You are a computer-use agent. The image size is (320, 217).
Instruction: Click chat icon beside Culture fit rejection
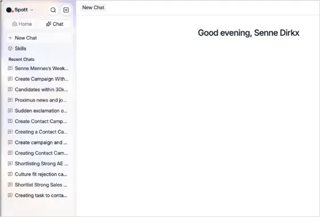[10, 174]
